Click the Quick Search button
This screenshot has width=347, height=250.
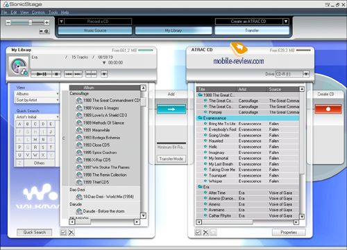point(35,232)
